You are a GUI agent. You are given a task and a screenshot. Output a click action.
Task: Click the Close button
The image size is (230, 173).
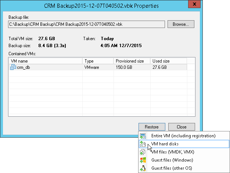182,127
